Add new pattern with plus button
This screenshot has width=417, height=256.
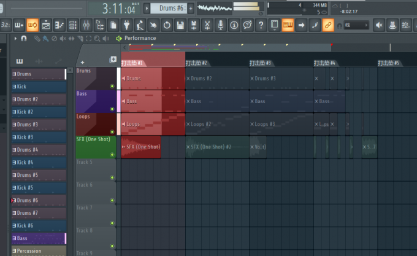tap(191, 8)
